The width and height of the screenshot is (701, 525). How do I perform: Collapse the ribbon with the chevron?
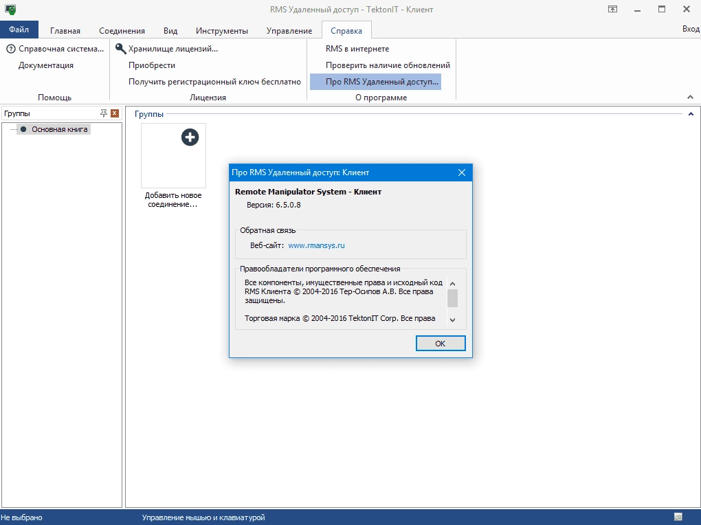click(x=690, y=97)
